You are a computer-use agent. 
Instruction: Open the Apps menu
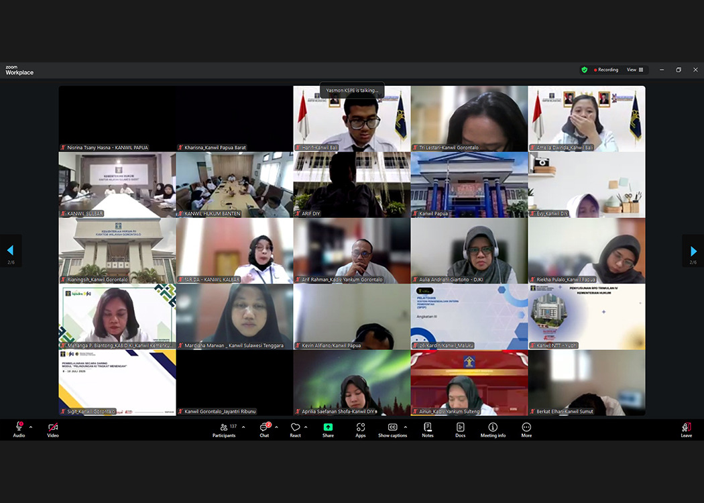pos(361,429)
